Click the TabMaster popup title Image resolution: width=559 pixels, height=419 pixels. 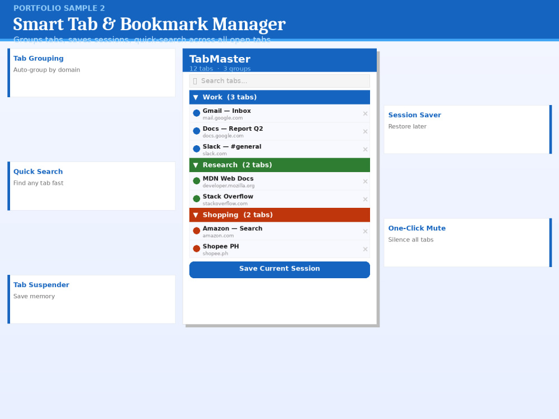click(x=220, y=59)
